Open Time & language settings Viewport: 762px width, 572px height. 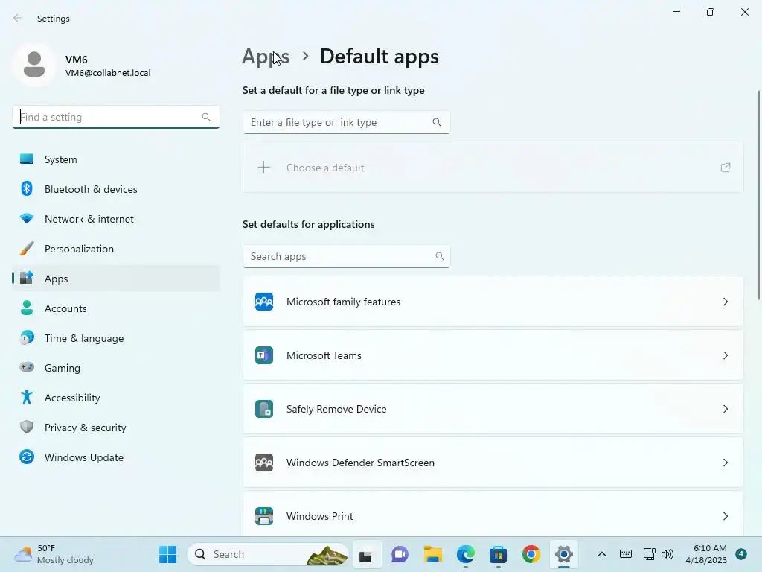115,338
